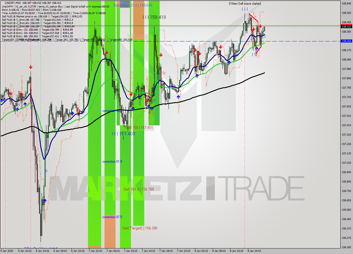Select the 'Sell %10 @ C_Entry61: 158.025' row
Image resolution: width=353 pixels, height=254 pixels.
click(x=37, y=23)
